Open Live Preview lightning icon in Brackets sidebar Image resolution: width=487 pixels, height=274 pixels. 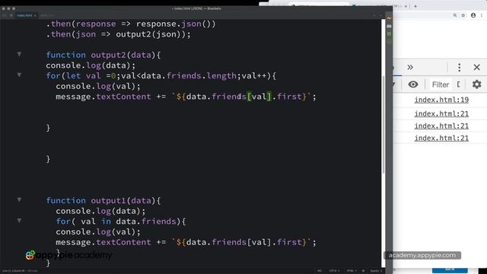click(x=389, y=18)
